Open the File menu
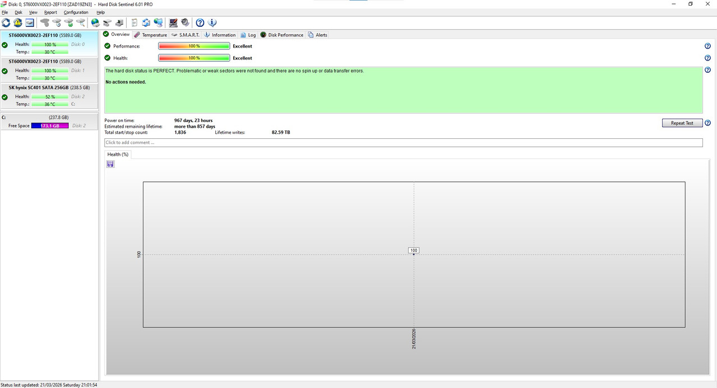Image resolution: width=717 pixels, height=388 pixels. (5, 12)
